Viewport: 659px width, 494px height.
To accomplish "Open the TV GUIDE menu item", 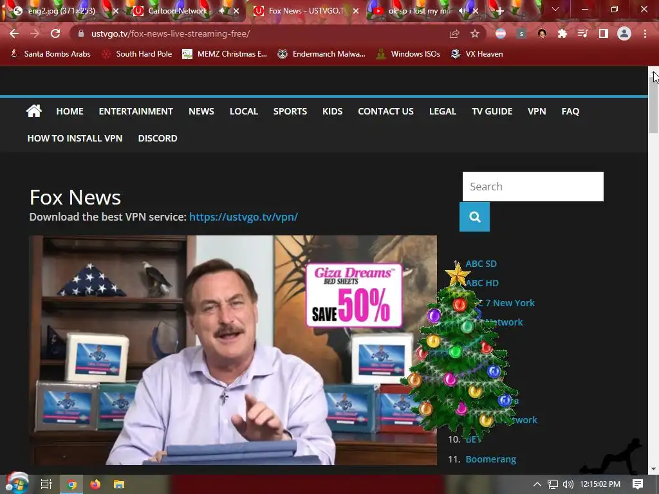I will (x=492, y=111).
